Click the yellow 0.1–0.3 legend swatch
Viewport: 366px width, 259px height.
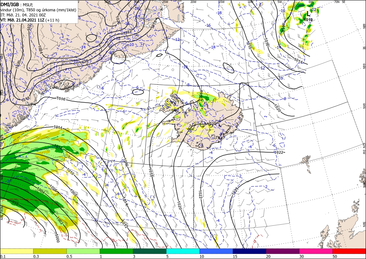(16, 251)
